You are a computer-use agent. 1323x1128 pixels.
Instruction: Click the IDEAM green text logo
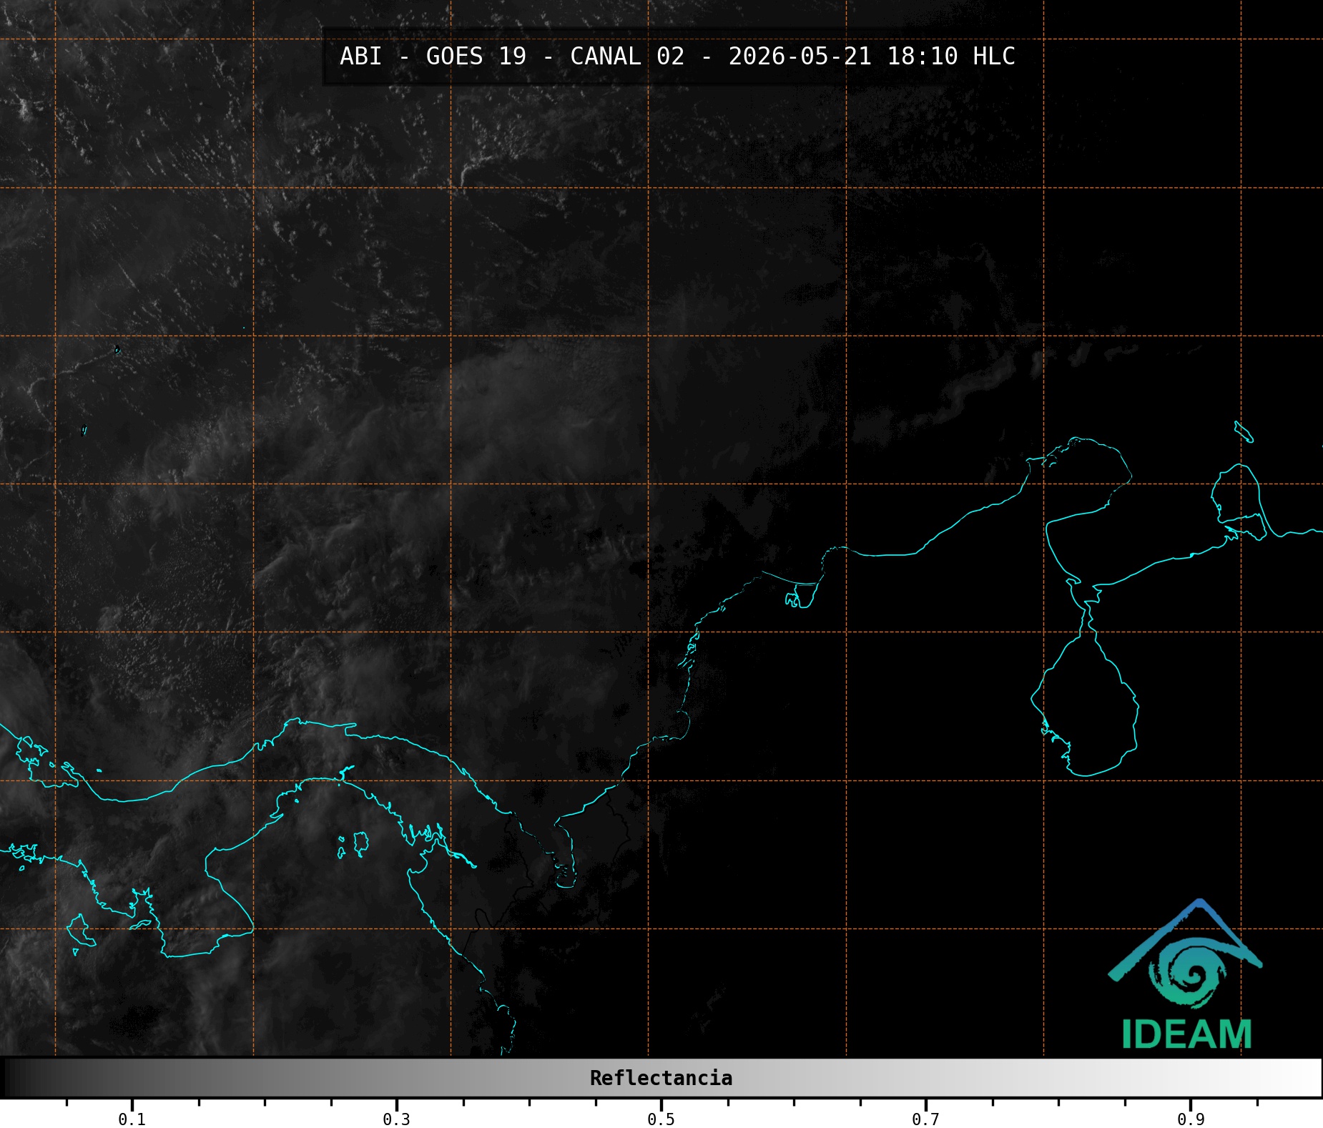click(1187, 1034)
